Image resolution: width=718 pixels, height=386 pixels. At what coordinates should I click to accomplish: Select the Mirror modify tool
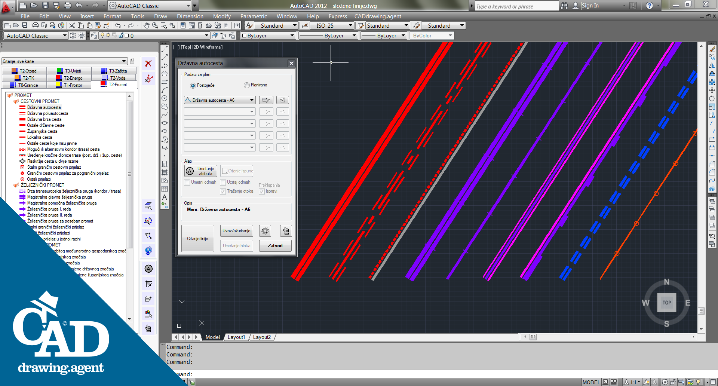(712, 65)
